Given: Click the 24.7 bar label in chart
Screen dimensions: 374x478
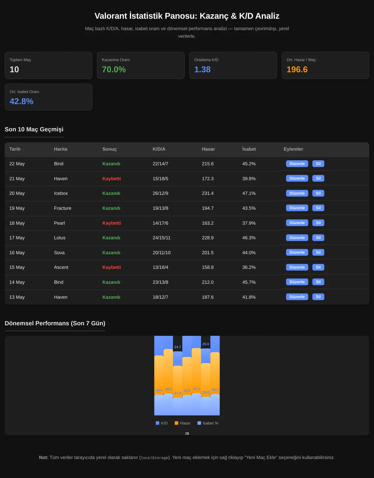Looking at the screenshot, I should [x=178, y=347].
